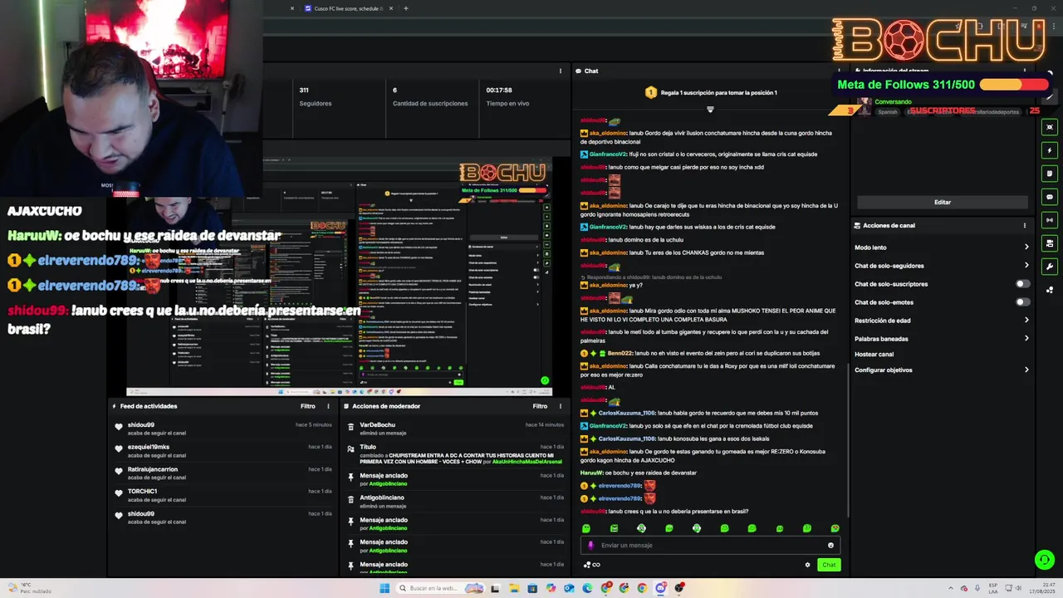Open Chat panel three-dot menu

coord(839,71)
